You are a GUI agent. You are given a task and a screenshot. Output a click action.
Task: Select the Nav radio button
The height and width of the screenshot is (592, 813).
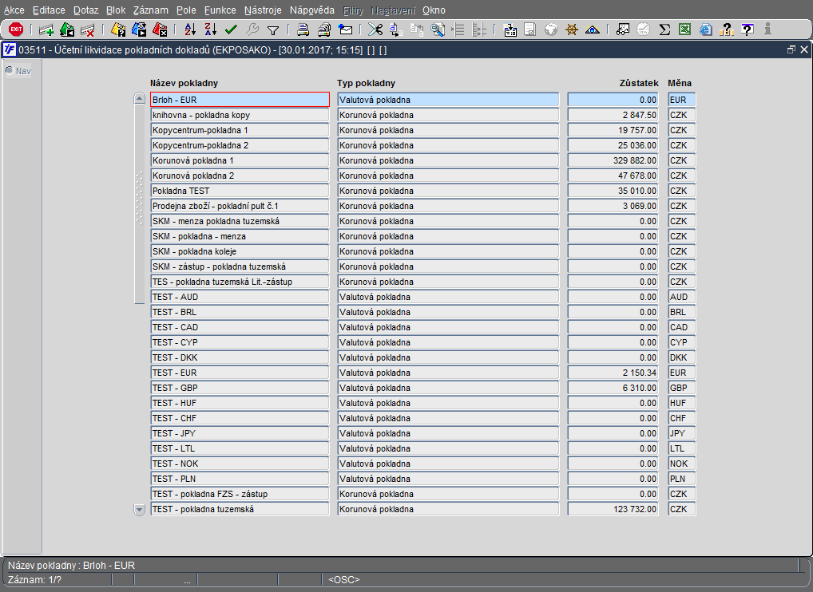10,70
